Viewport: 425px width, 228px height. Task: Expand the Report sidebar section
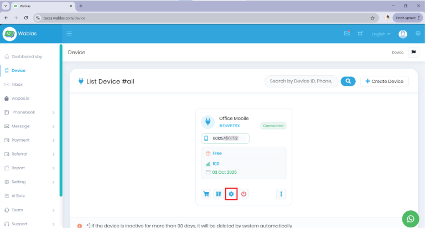[x=30, y=168]
